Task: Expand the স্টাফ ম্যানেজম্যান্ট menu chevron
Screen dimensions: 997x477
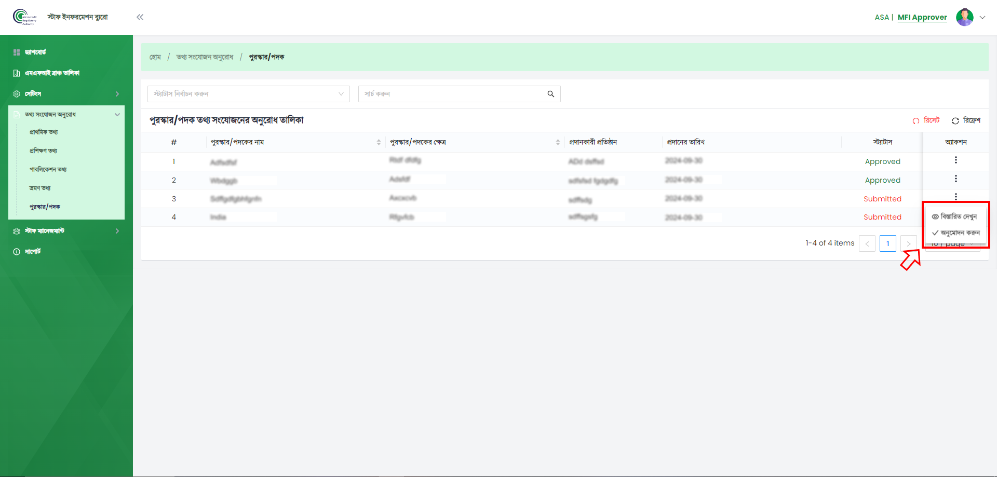Action: point(117,231)
